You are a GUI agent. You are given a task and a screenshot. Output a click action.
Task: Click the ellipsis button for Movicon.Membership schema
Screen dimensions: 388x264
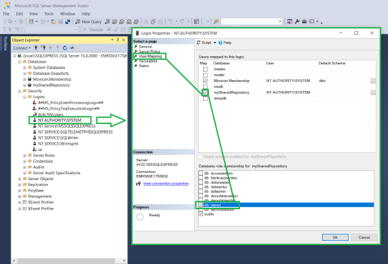[373, 81]
